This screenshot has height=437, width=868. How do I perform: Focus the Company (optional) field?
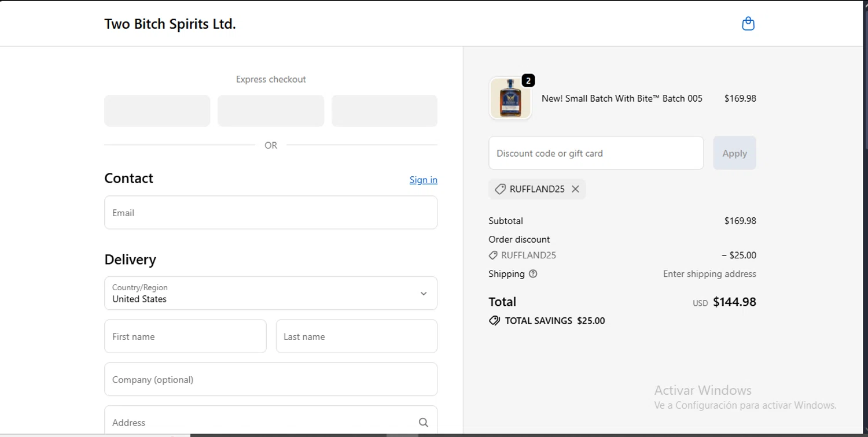271,379
